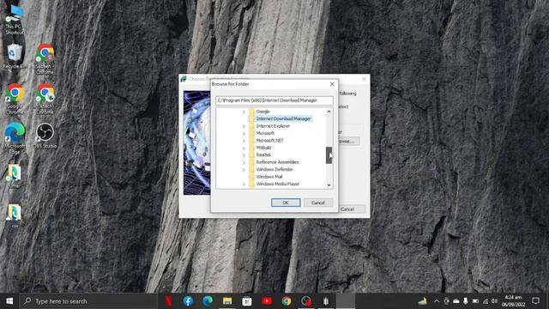This screenshot has width=549, height=309.
Task: Launch the OBS Studio desktop shortcut
Action: 45,136
